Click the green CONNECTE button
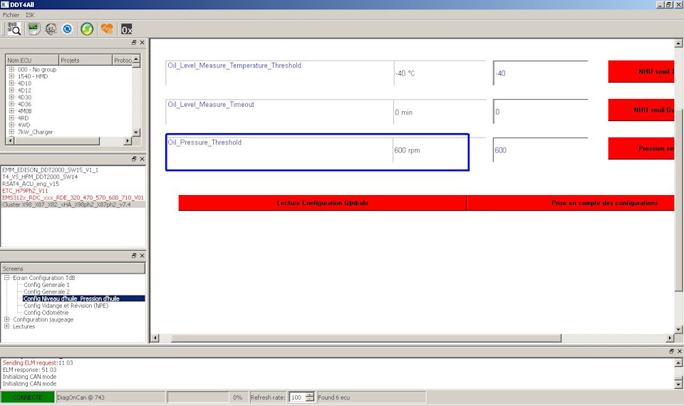Image resolution: width=684 pixels, height=406 pixels. [28, 397]
